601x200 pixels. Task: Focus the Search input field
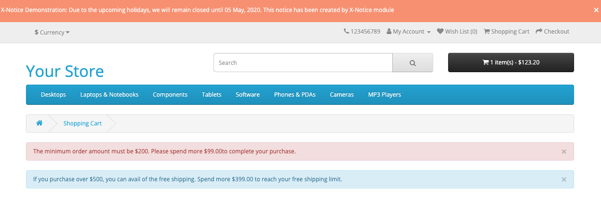[303, 62]
